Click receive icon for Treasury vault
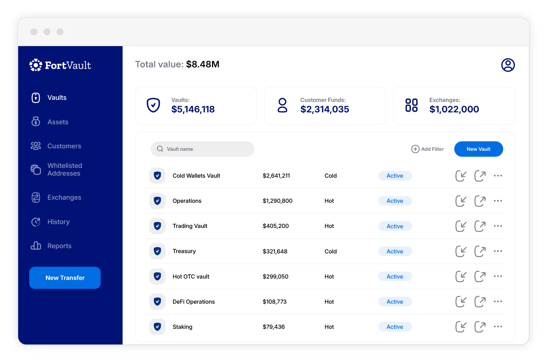Viewport: 547px width, 363px height. click(461, 251)
